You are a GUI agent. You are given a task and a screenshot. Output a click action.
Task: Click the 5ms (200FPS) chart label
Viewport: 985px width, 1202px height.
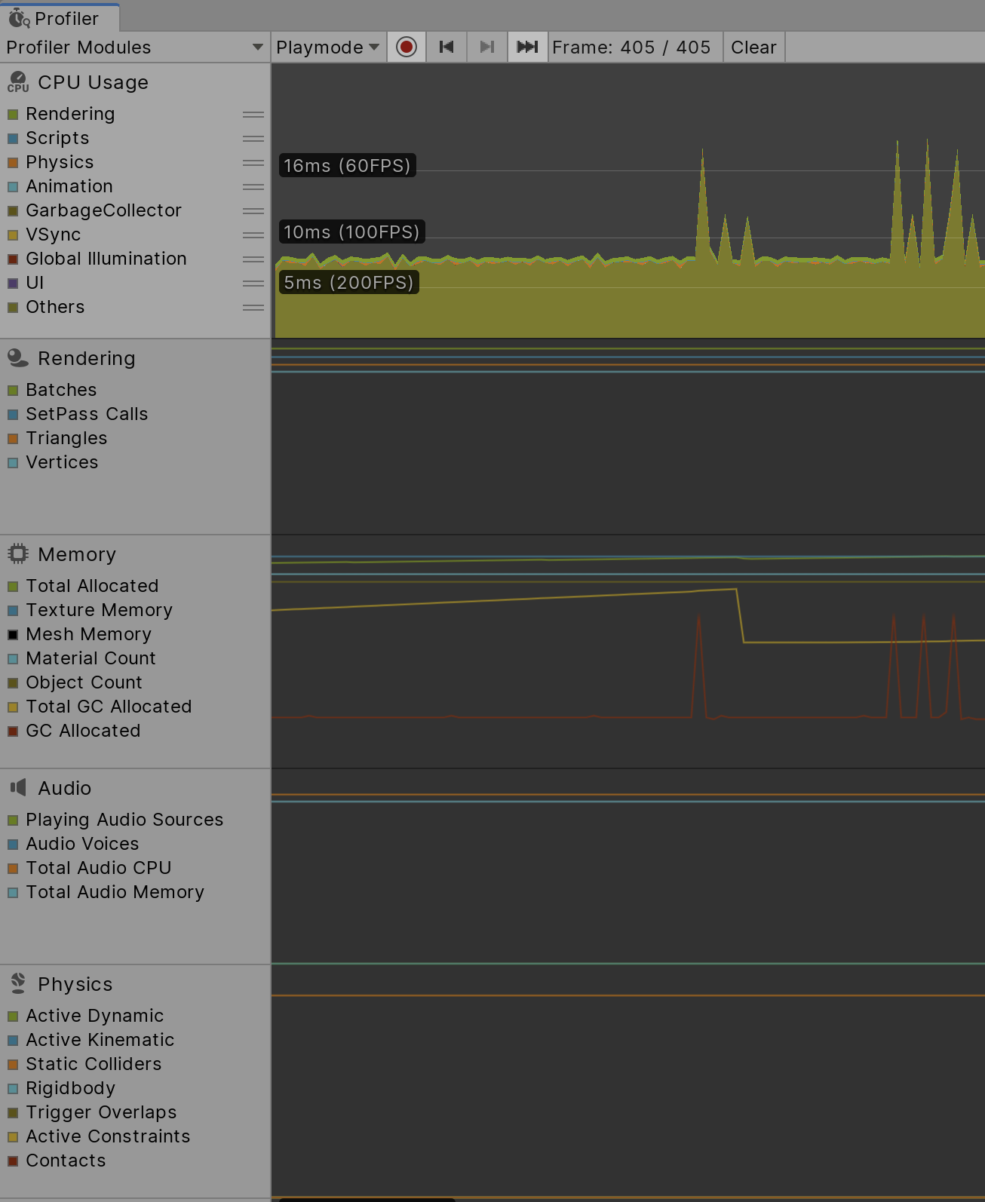click(348, 283)
